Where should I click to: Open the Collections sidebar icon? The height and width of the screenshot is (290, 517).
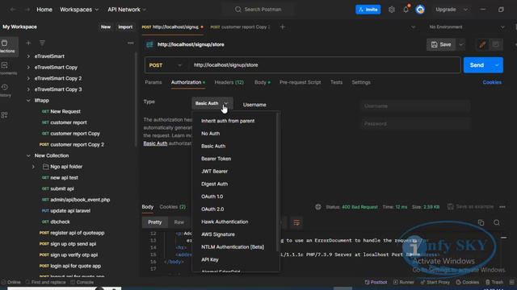coord(6,46)
